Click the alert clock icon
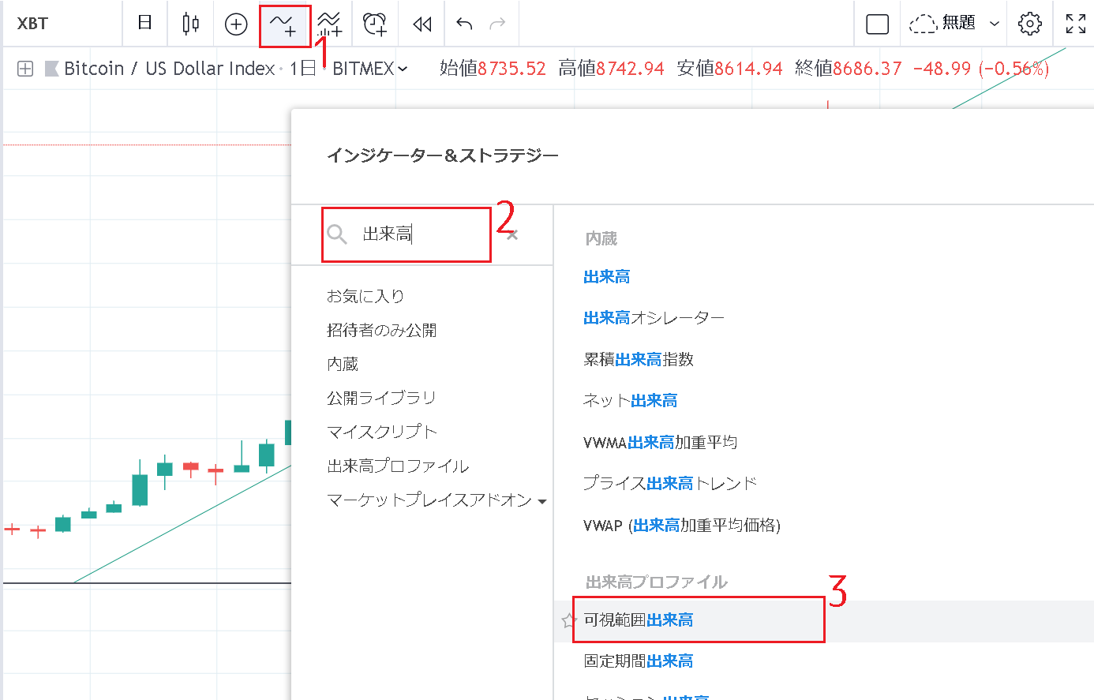 pos(376,24)
